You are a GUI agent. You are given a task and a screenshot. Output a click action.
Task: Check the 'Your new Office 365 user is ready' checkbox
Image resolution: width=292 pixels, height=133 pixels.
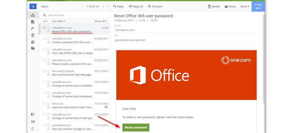(44, 49)
